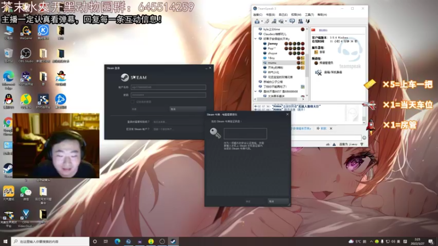Open Corel VideoStudio desktop shortcut
The image size is (438, 246).
tap(26, 219)
